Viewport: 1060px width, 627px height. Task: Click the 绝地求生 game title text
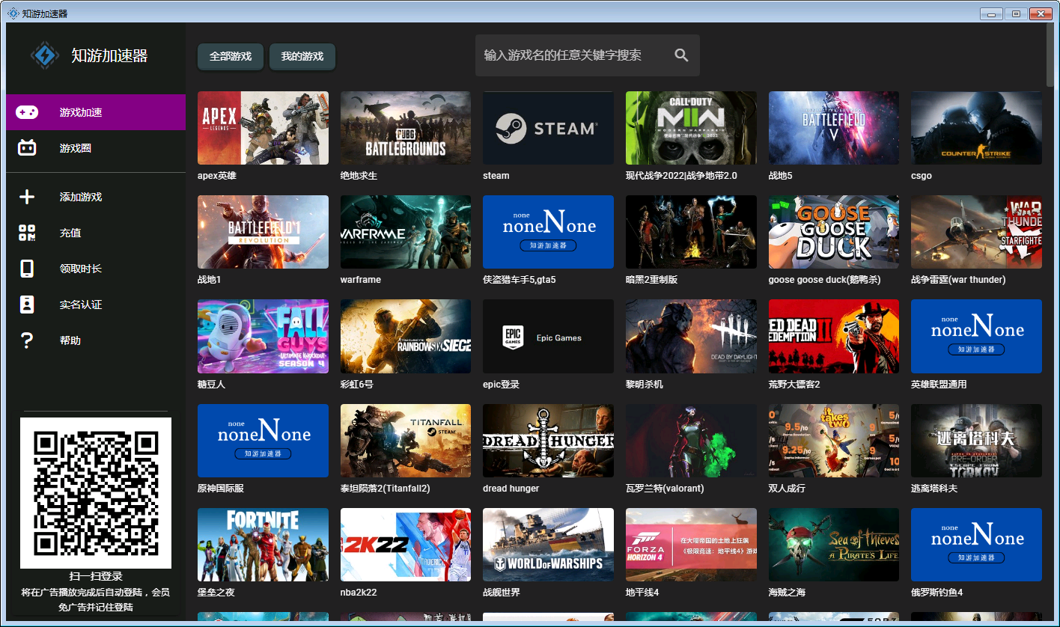pyautogui.click(x=359, y=176)
